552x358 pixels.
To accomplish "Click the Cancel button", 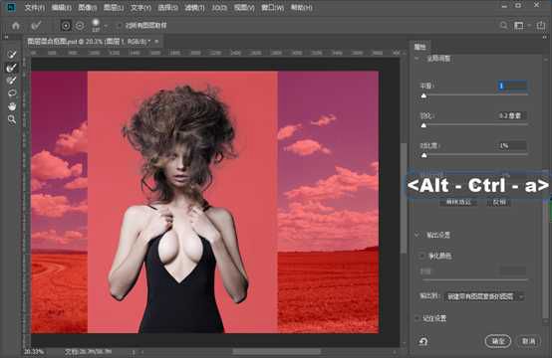I will coord(529,341).
